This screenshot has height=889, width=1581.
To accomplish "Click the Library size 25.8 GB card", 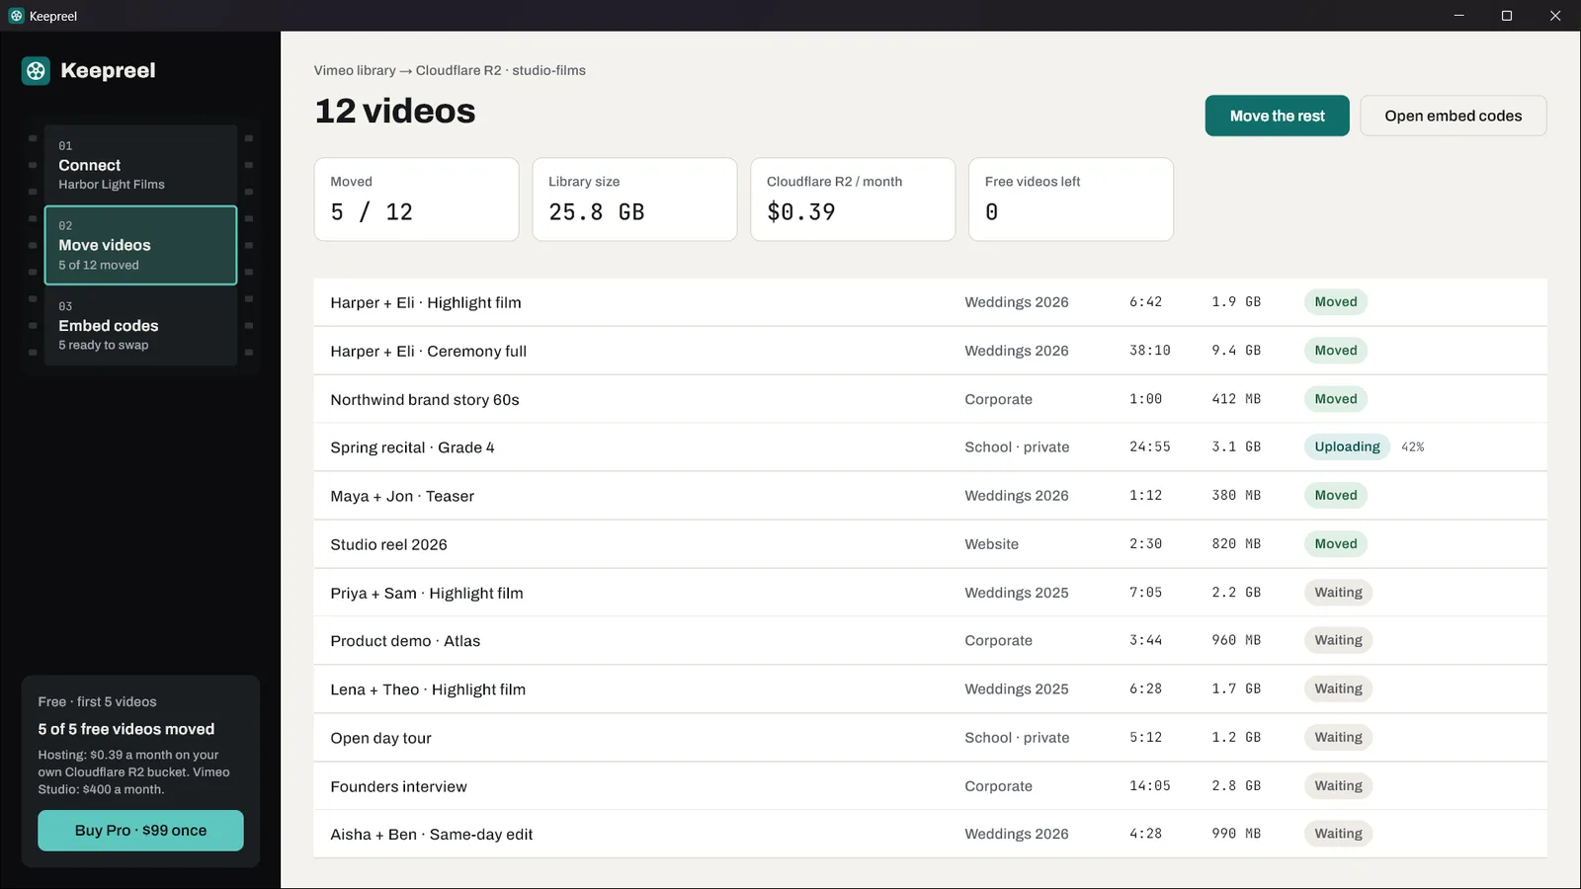I will [x=634, y=199].
